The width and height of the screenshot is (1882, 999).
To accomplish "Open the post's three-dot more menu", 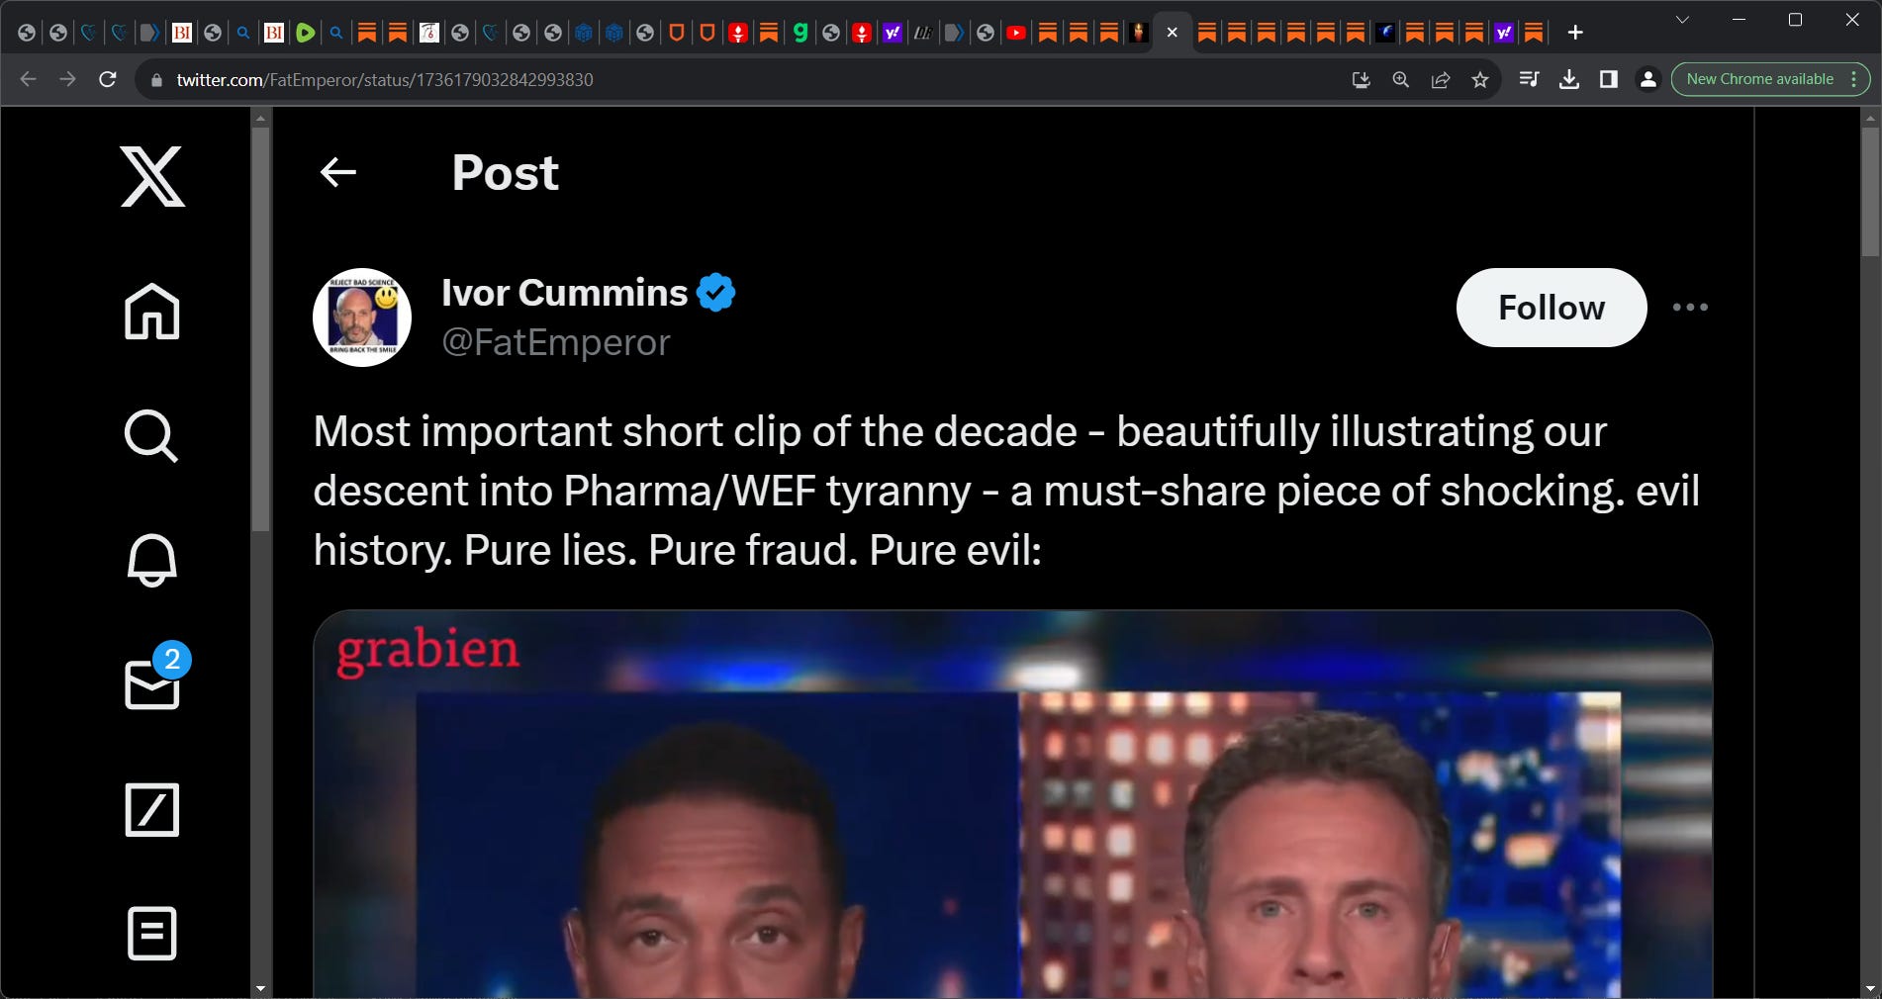I will pyautogui.click(x=1690, y=308).
